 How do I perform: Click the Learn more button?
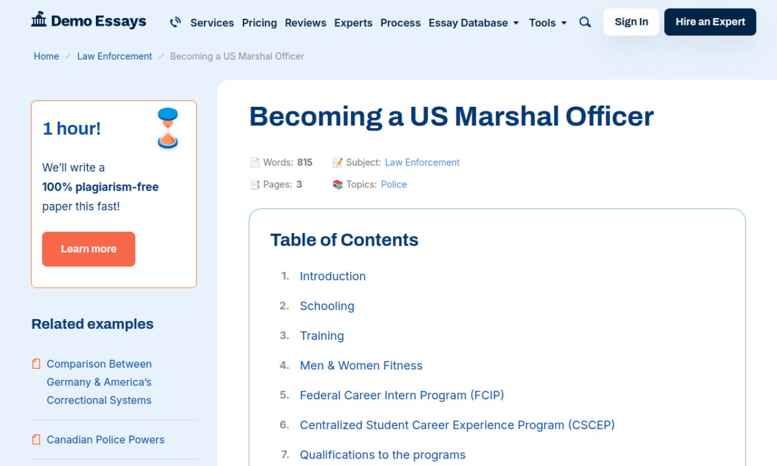89,249
